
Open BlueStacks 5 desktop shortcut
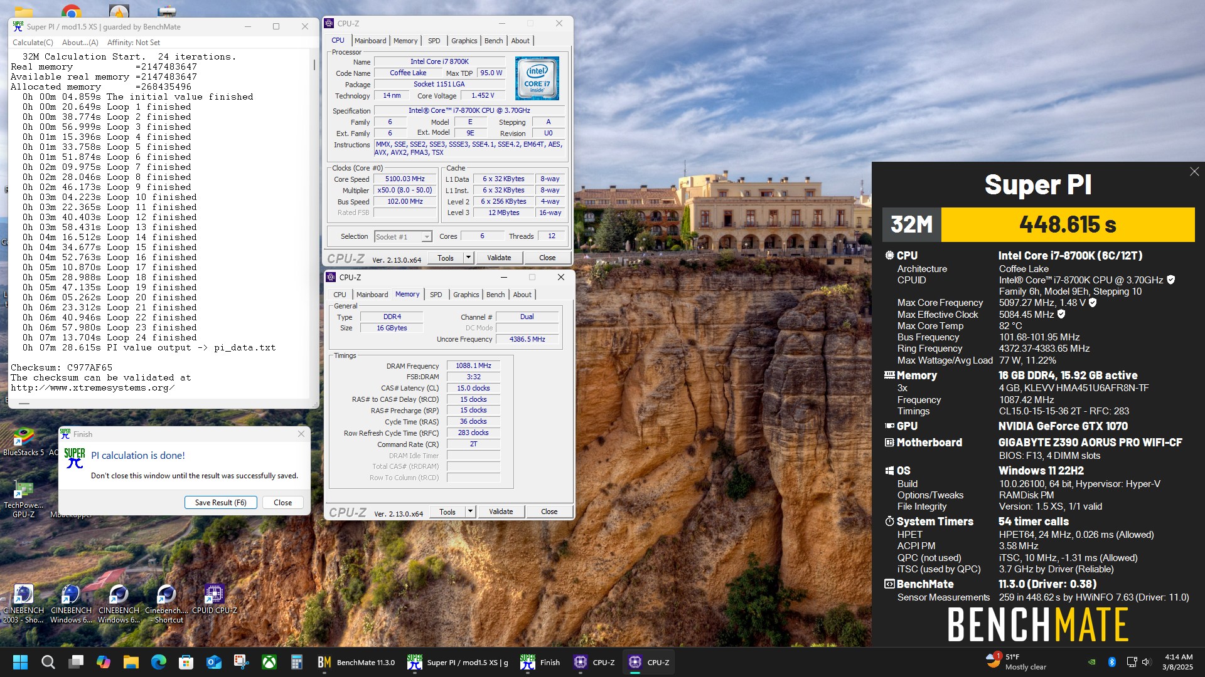pyautogui.click(x=24, y=441)
